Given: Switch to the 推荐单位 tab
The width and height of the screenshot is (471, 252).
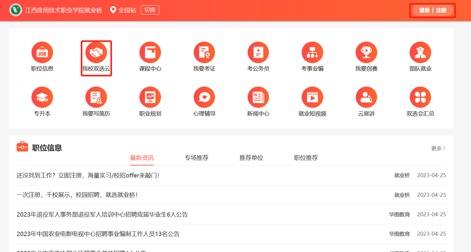Looking at the screenshot, I should click(x=251, y=158).
